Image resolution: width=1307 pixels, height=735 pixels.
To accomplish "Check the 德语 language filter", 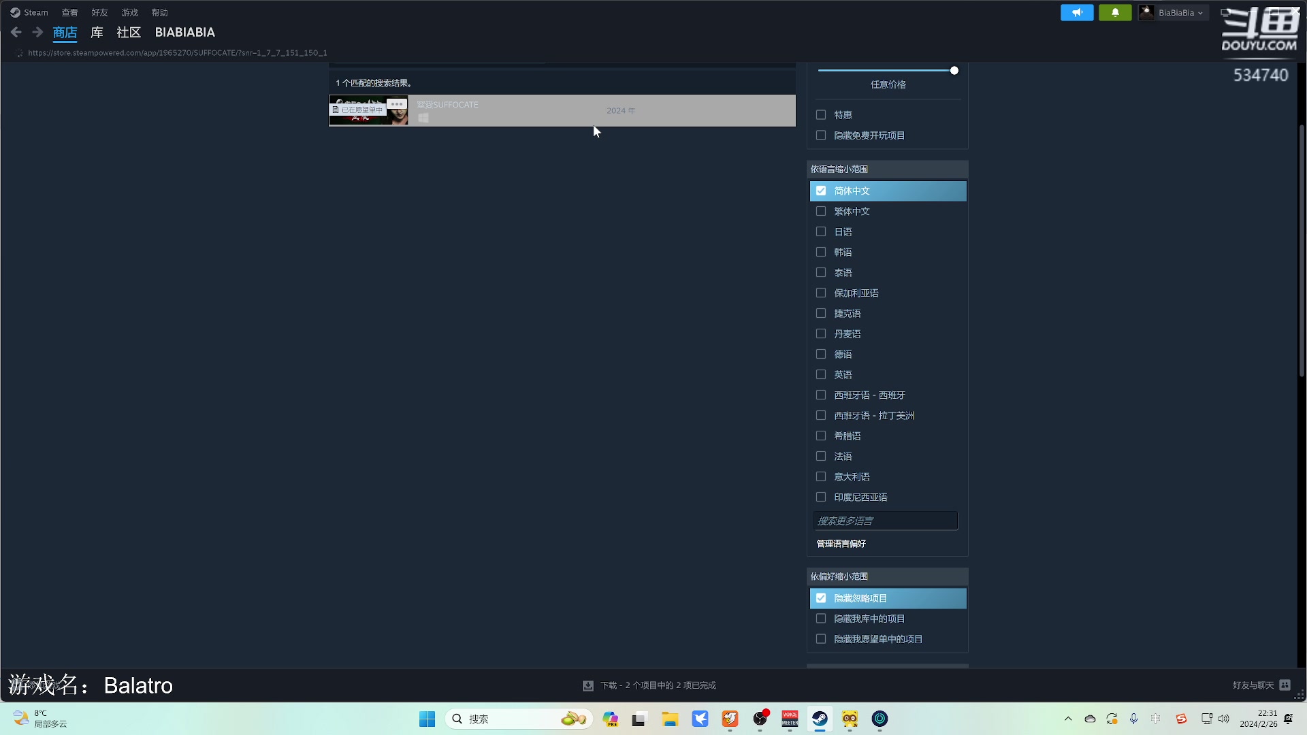I will point(821,355).
